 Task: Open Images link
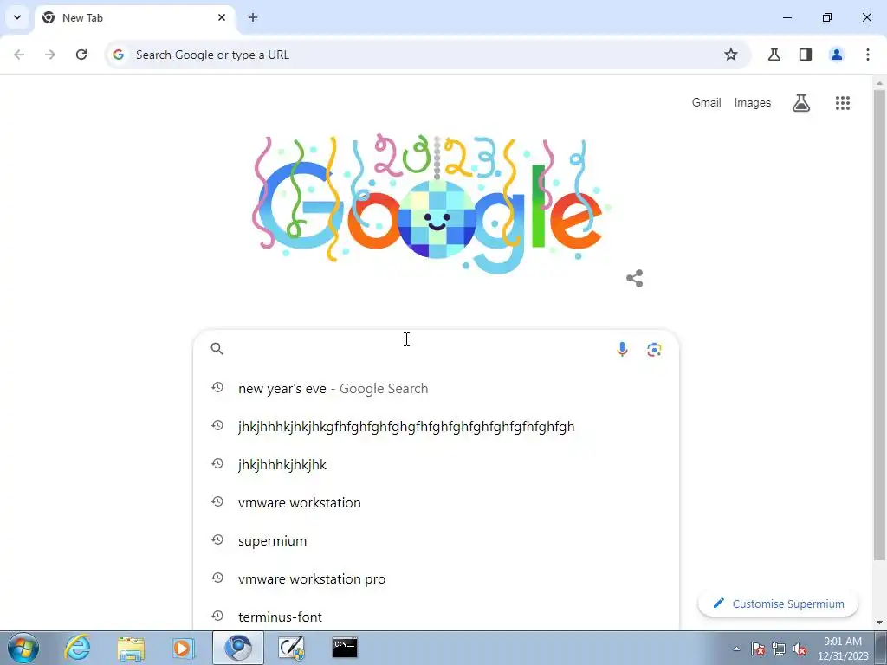click(753, 103)
